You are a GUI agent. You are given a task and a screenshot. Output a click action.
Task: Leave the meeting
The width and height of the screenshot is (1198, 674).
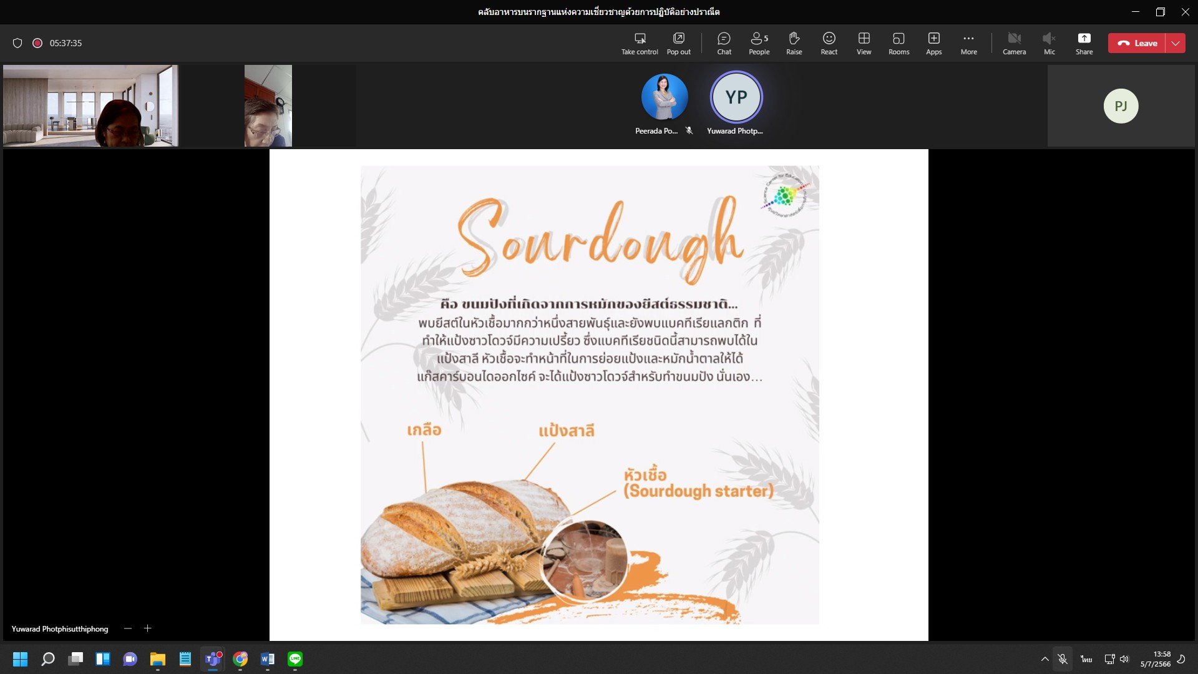click(1137, 43)
